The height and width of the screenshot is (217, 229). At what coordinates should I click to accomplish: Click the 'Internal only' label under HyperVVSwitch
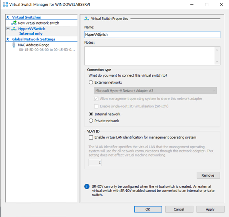(31, 34)
